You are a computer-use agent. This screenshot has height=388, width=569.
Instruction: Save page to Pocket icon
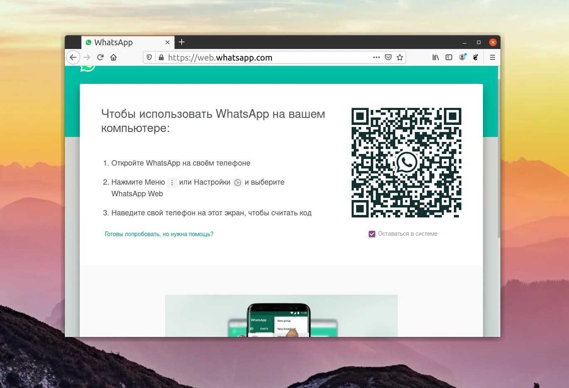pos(388,57)
